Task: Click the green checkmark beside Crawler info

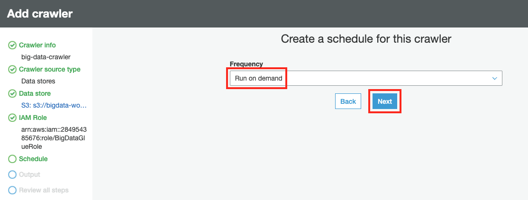Action: [12, 45]
